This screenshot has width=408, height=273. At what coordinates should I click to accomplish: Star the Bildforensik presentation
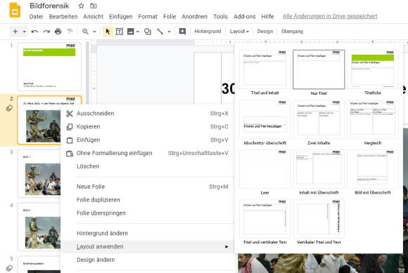click(x=81, y=6)
